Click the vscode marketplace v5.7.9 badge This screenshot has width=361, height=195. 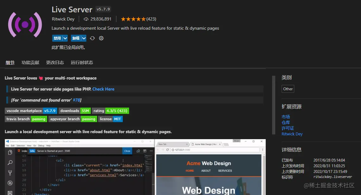[x=31, y=111]
